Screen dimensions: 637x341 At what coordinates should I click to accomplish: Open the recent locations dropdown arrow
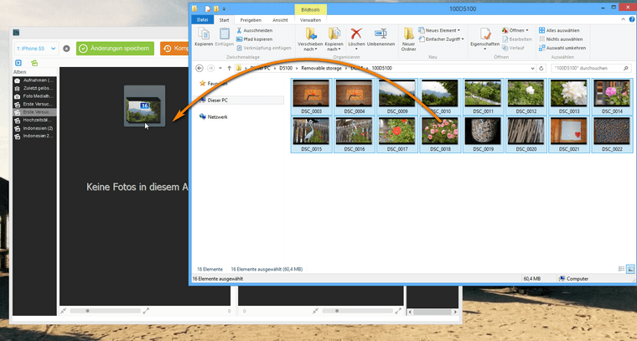[220, 68]
